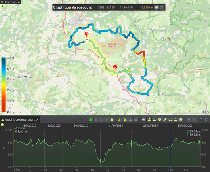Image resolution: width=210 pixels, height=172 pixels.
Task: Click the 799,95 m value label
Action: (x=194, y=134)
